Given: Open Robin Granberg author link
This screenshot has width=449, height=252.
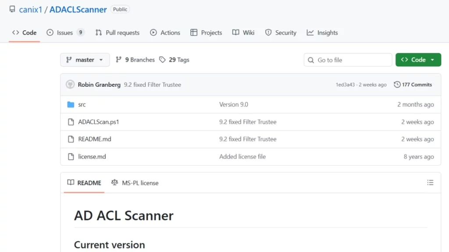Looking at the screenshot, I should pos(99,85).
